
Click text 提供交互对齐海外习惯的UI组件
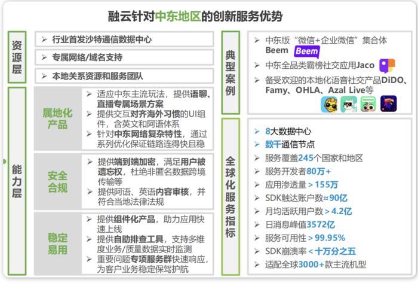click(151, 119)
